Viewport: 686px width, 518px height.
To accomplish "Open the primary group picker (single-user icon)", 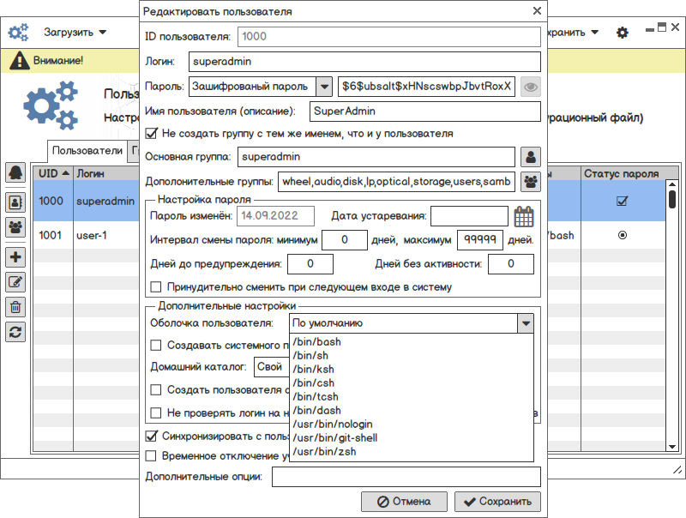I will [531, 157].
